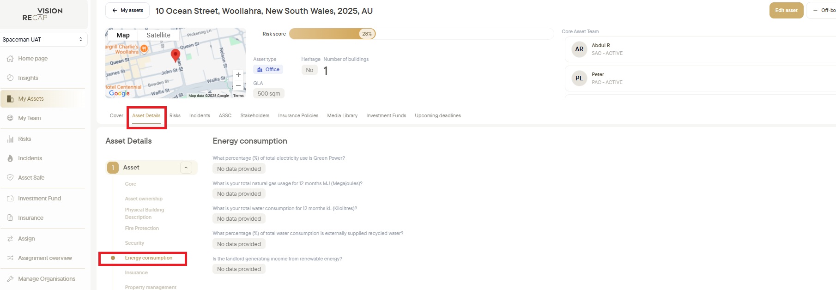836x290 pixels.
Task: Click the Assignment overview shuffle icon
Action: click(x=10, y=258)
